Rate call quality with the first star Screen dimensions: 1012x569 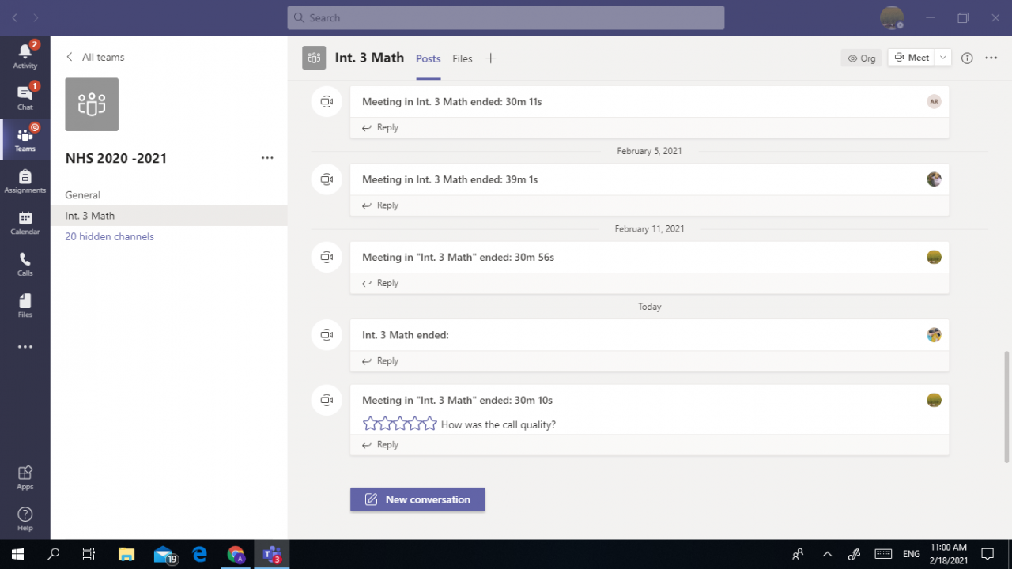click(x=370, y=424)
